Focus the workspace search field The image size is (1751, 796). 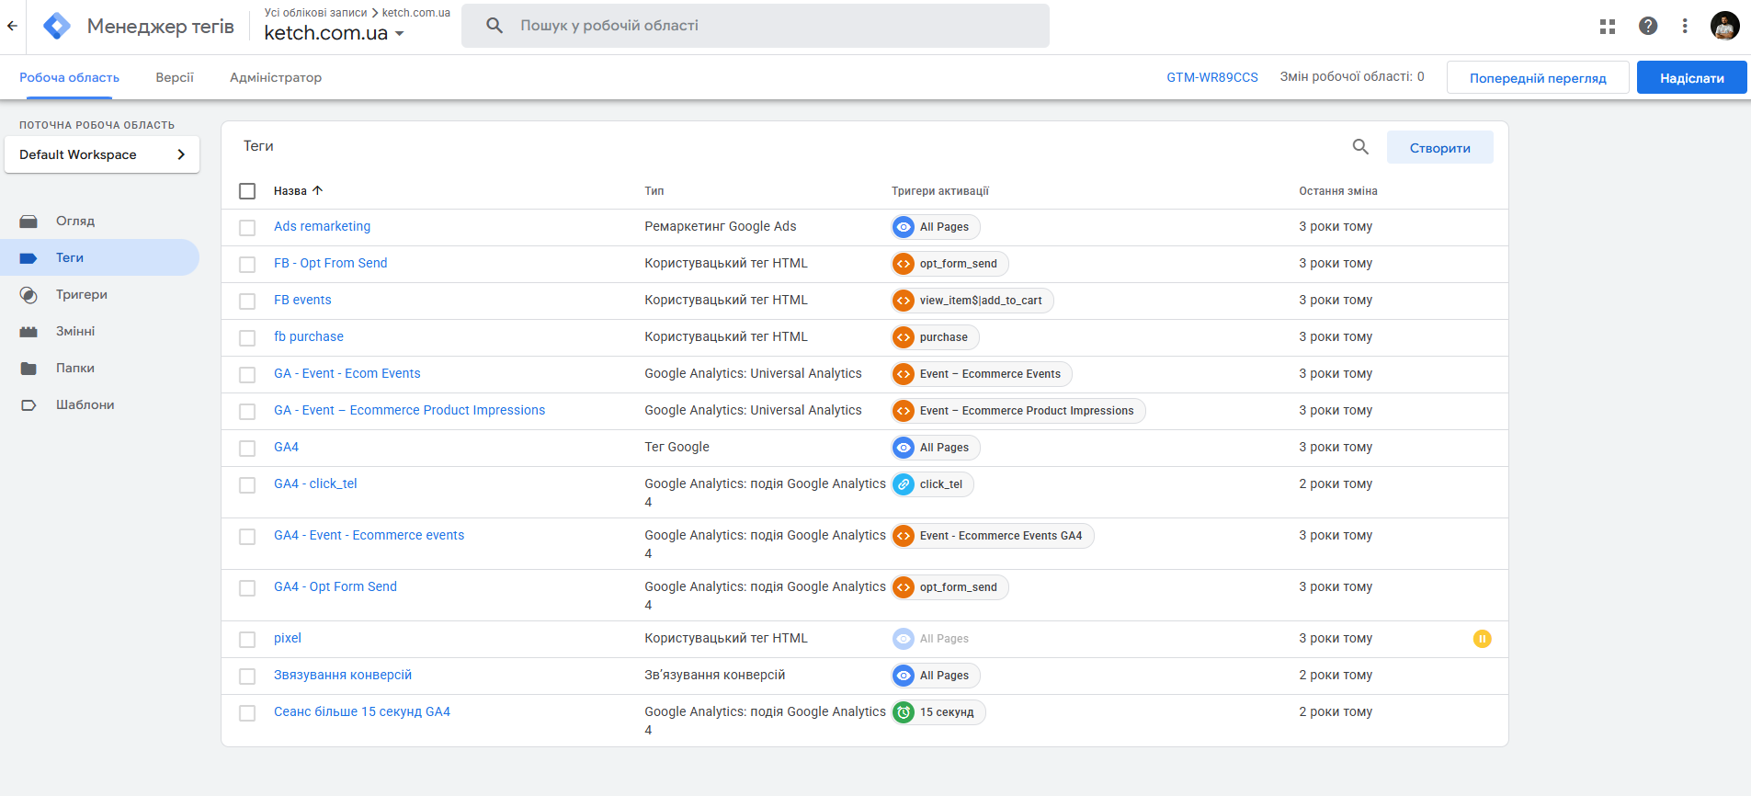click(x=754, y=26)
